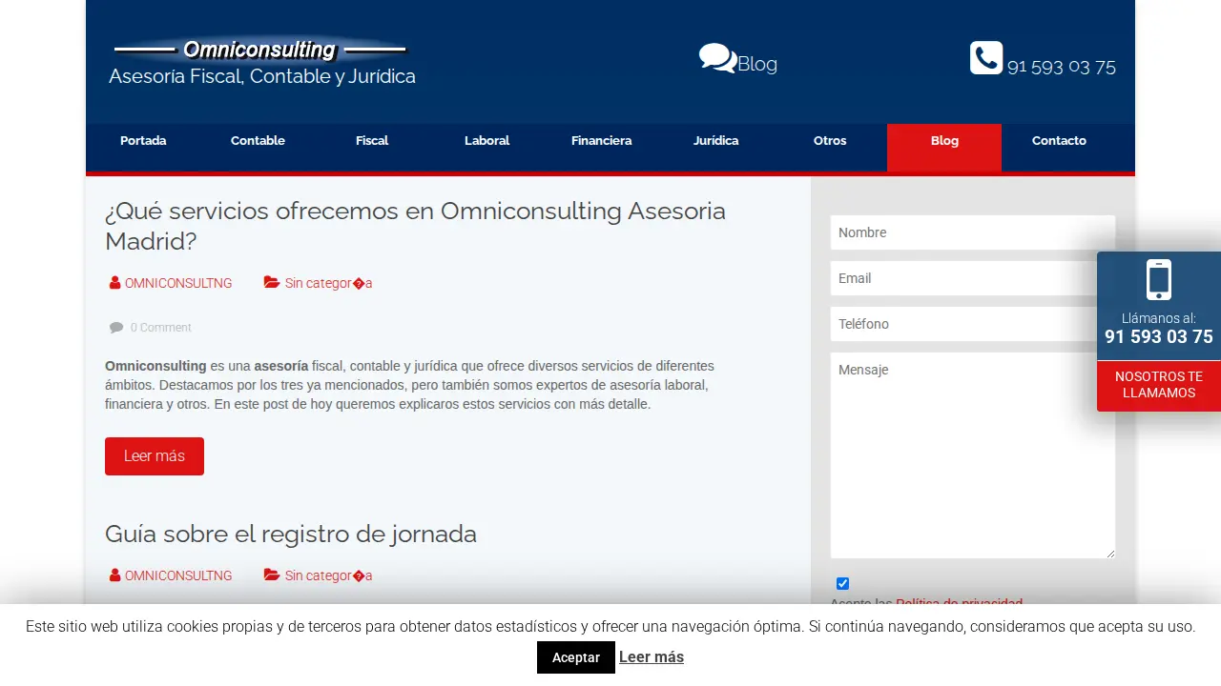The image size is (1221, 686).
Task: Accept cookies with the Aceptar button
Action: coord(576,657)
